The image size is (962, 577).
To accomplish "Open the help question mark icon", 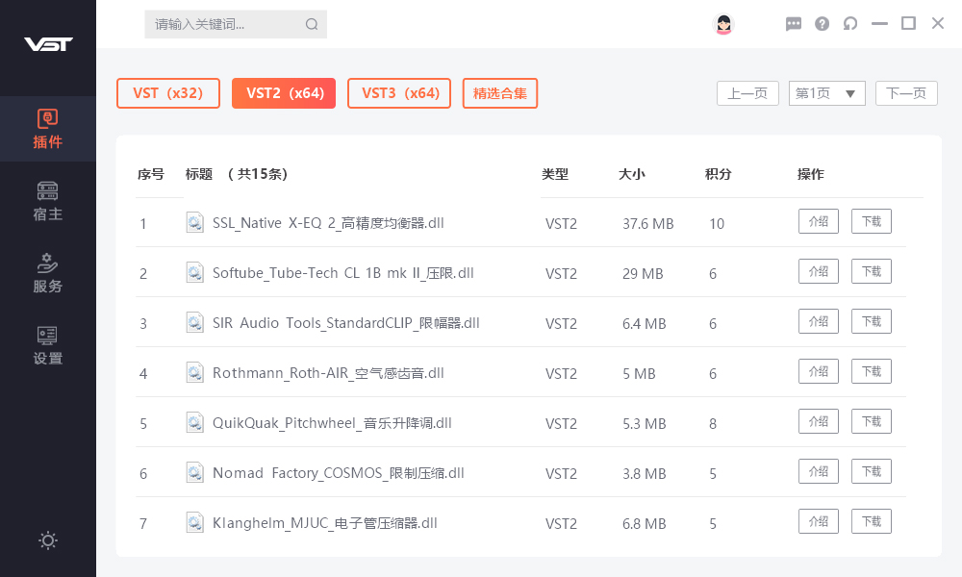I will (823, 24).
